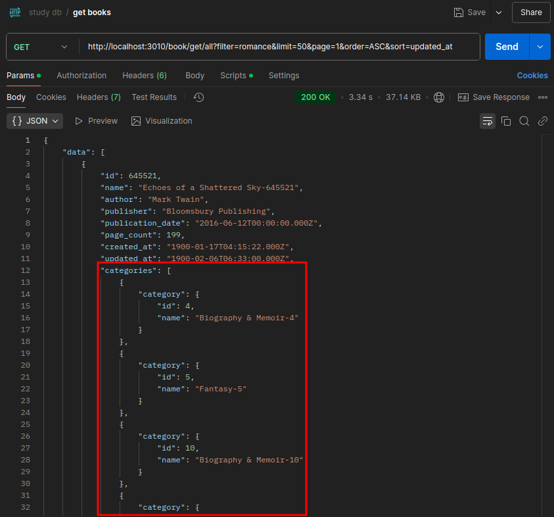Open the GET method dropdown
Image resolution: width=554 pixels, height=517 pixels.
[41, 47]
